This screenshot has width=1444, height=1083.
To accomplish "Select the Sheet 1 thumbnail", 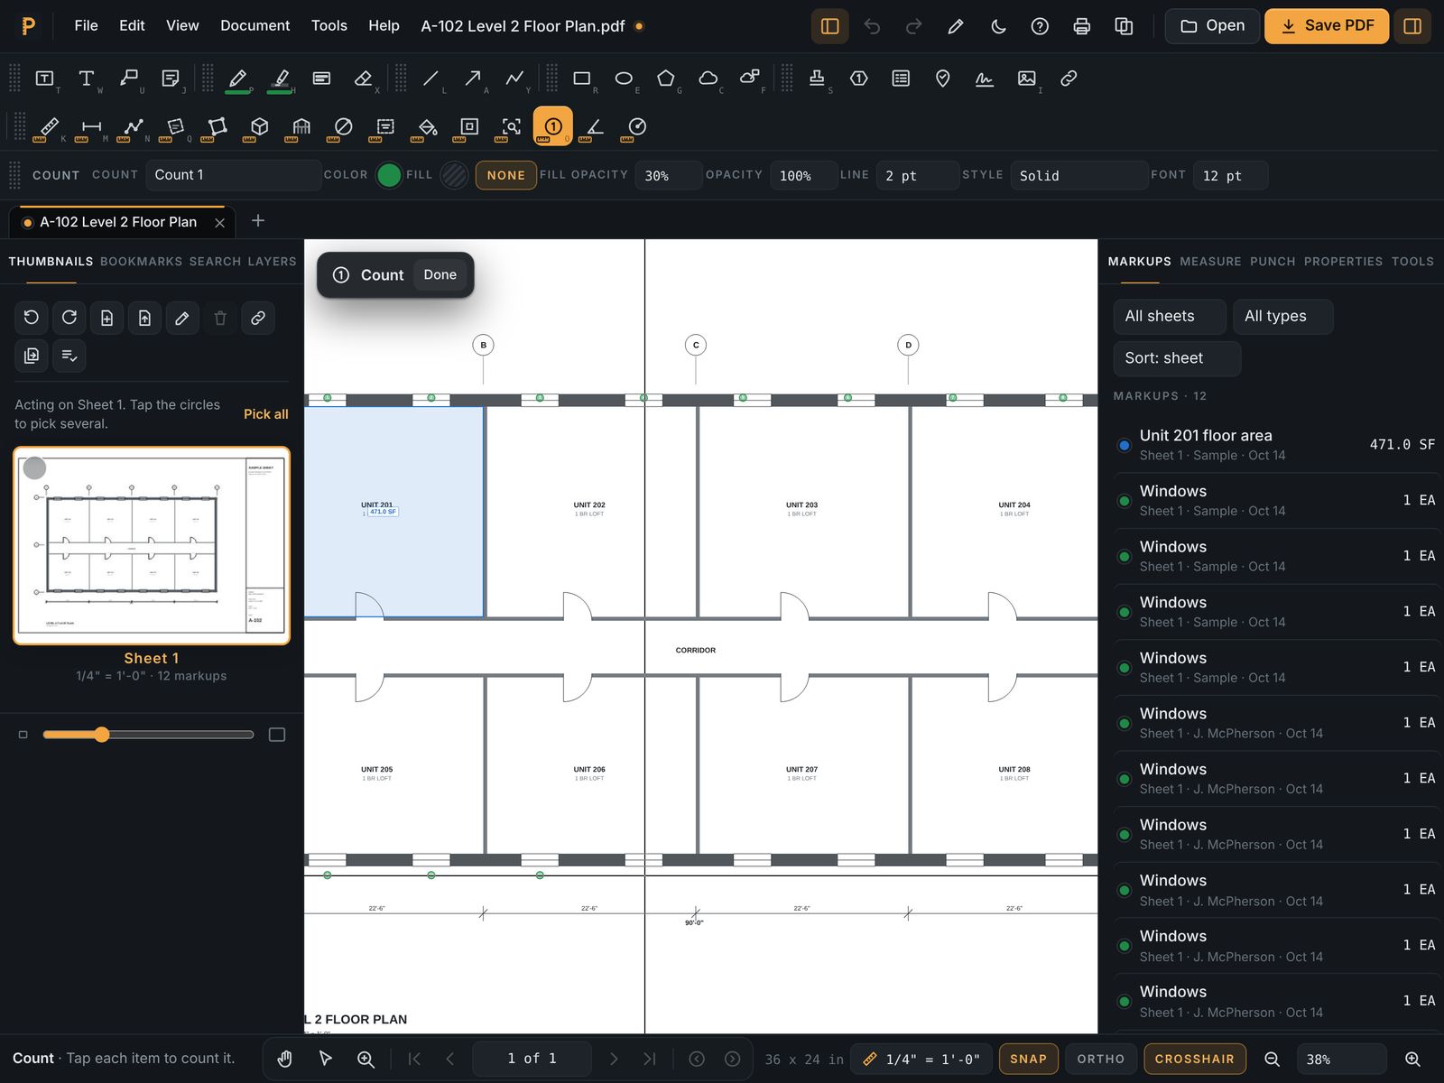I will (x=152, y=545).
